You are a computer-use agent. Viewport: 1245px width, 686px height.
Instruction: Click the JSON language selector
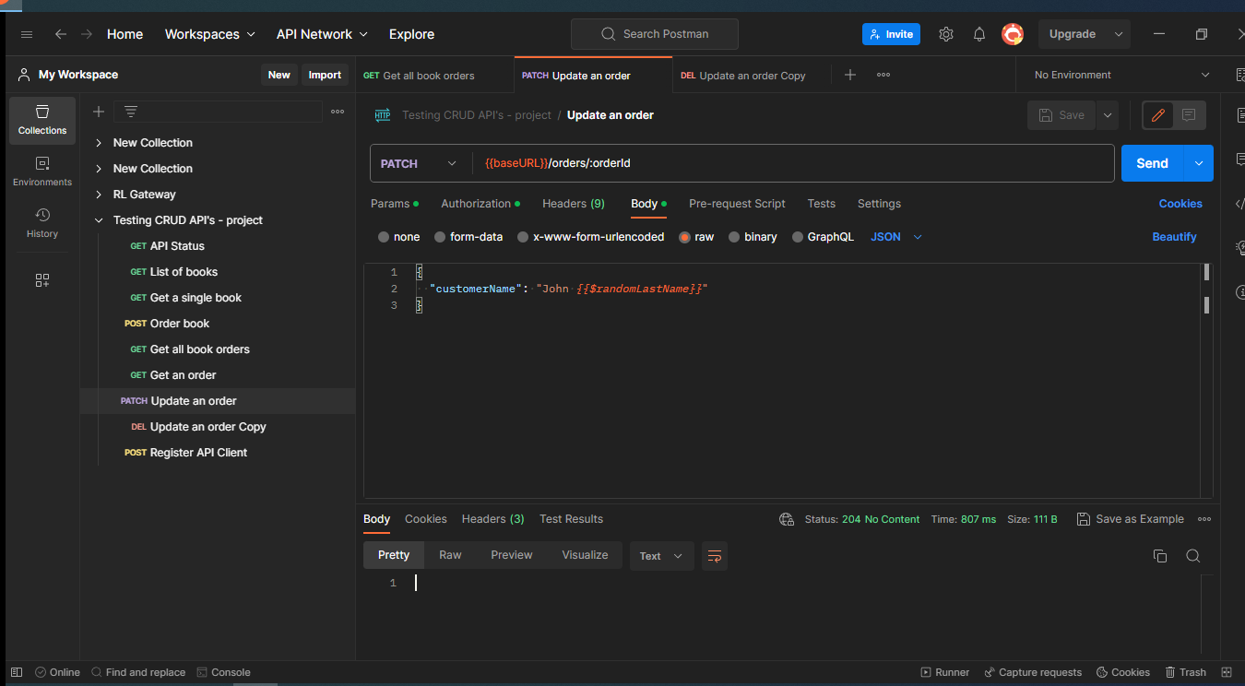point(885,237)
